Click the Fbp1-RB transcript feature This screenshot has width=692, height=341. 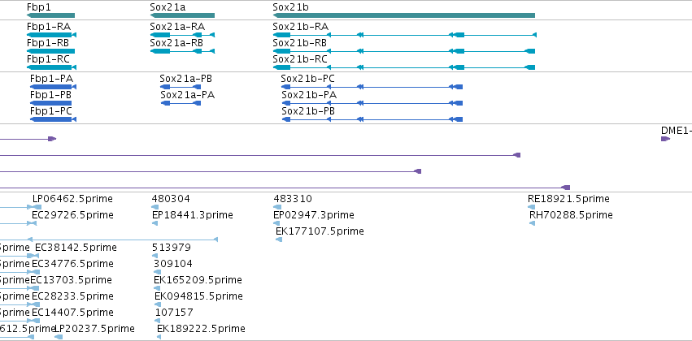pos(50,51)
